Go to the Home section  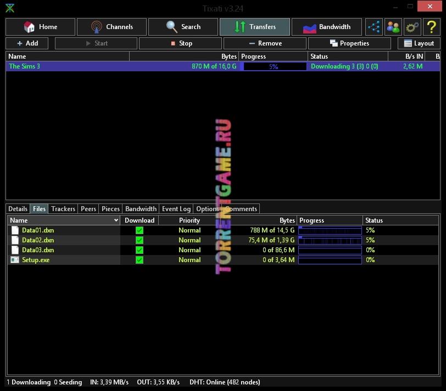coord(41,27)
